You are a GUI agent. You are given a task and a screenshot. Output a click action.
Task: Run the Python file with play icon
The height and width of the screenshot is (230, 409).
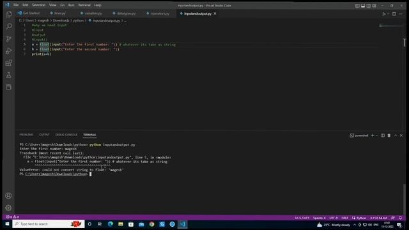pos(383,14)
